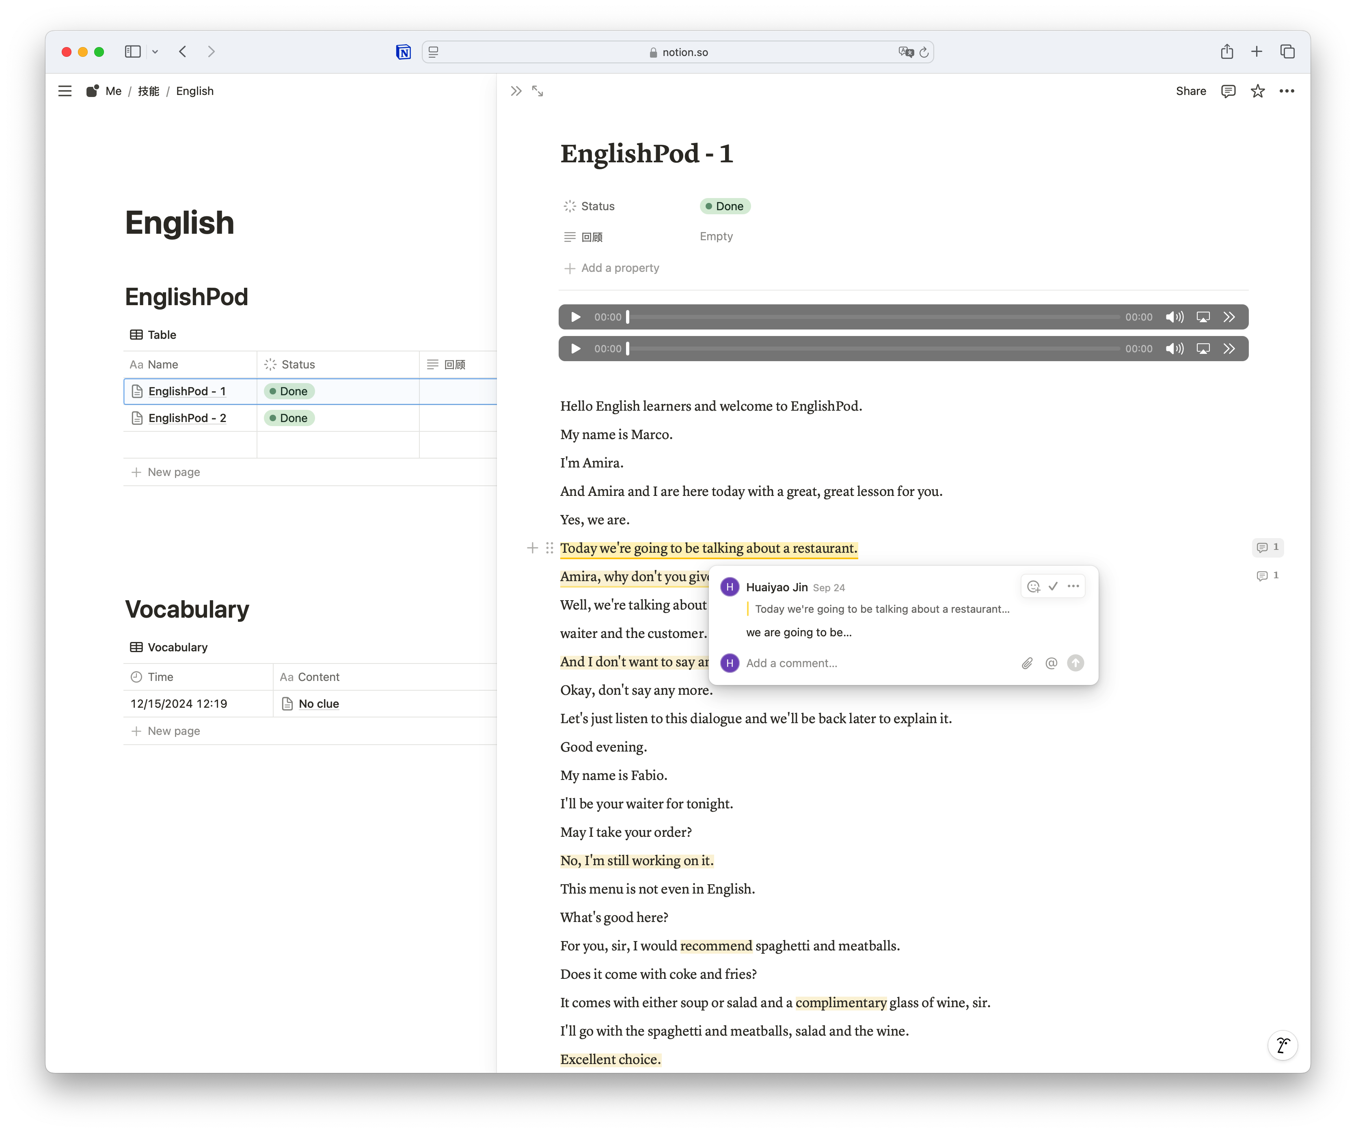1356x1133 pixels.
Task: Edit the empty 回顾 property value
Action: point(716,236)
